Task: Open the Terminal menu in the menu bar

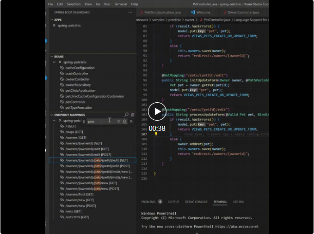Action: [x=120, y=4]
